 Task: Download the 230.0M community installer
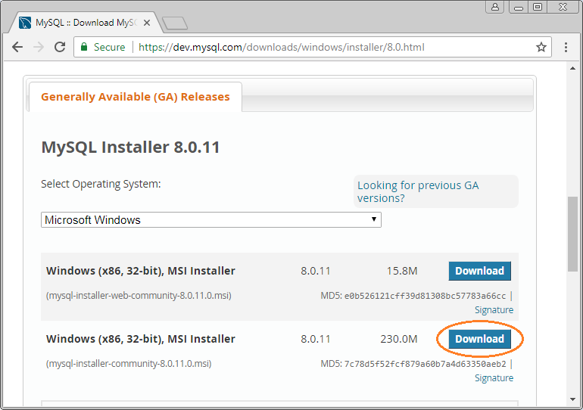479,339
